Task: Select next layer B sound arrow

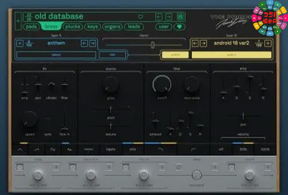Action: click(203, 44)
